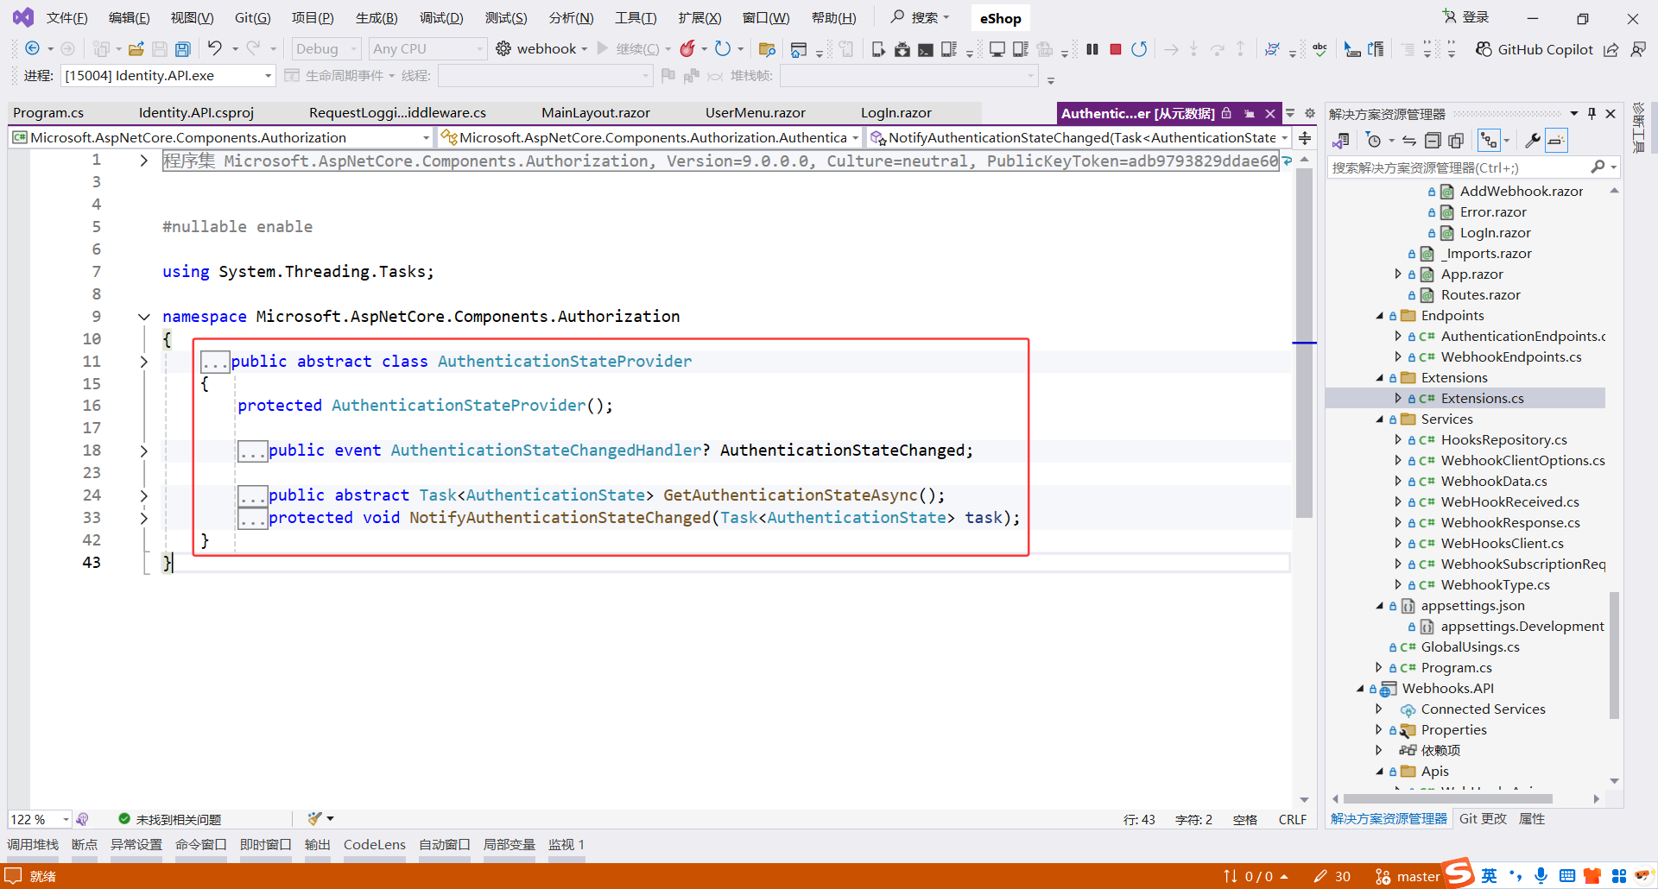Click the master branch in status bar
Image resolution: width=1658 pixels, height=889 pixels.
coord(1408,876)
